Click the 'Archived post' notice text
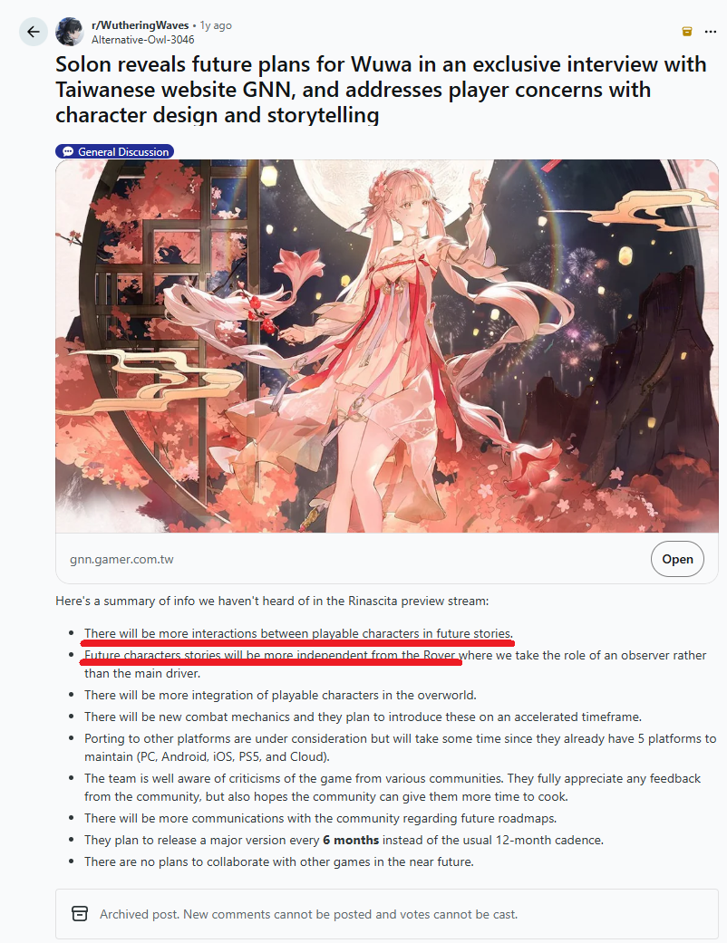Viewport: 727px width, 943px height. click(309, 914)
